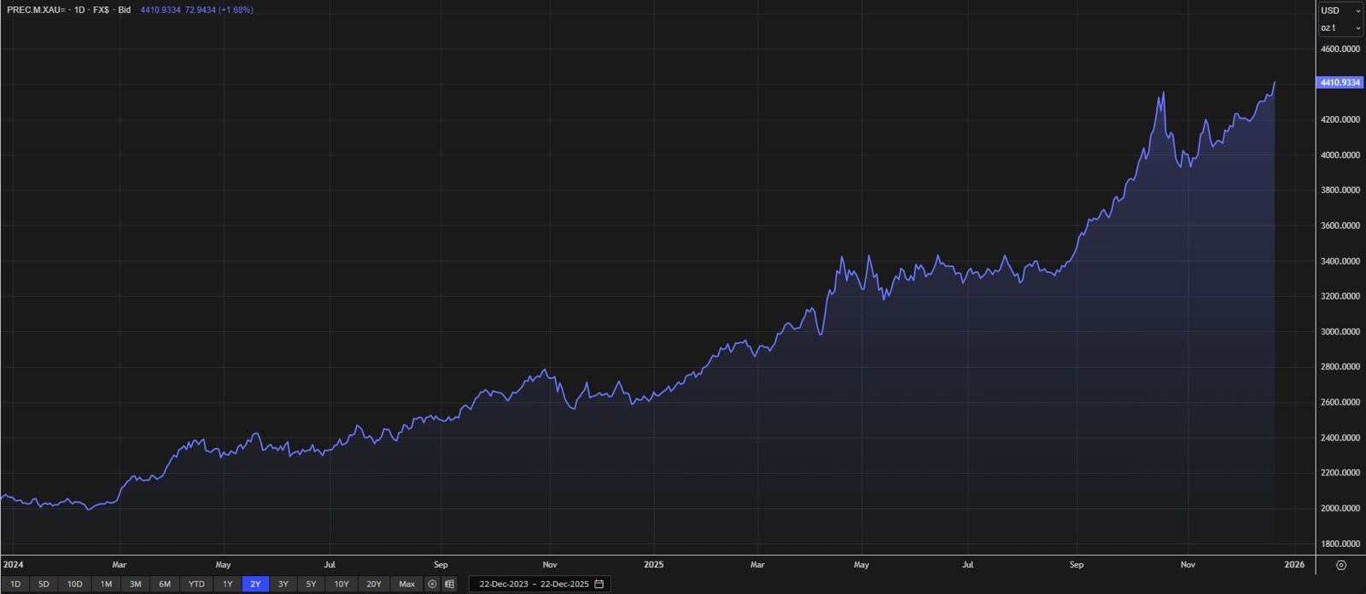Select the currently active 2Y range
Image resolution: width=1366 pixels, height=594 pixels.
click(x=255, y=585)
